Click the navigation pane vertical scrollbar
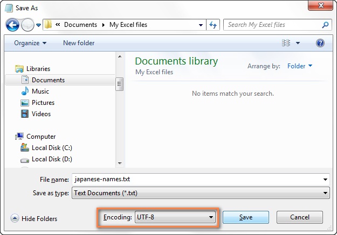The height and width of the screenshot is (235, 337). click(x=119, y=84)
